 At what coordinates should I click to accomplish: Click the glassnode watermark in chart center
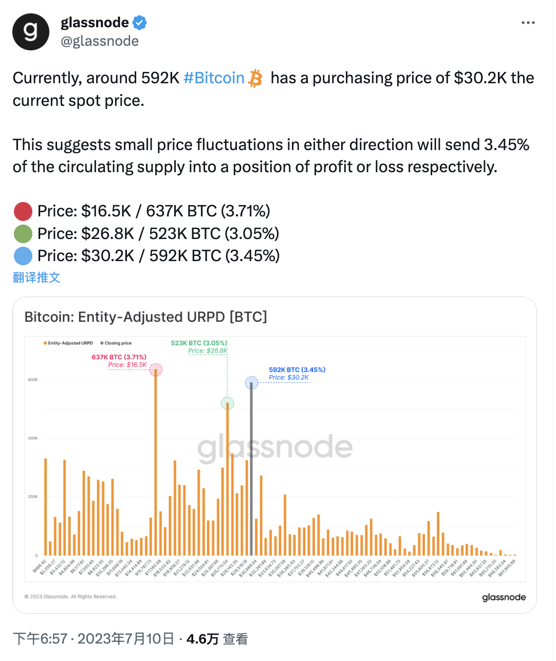pyautogui.click(x=275, y=448)
